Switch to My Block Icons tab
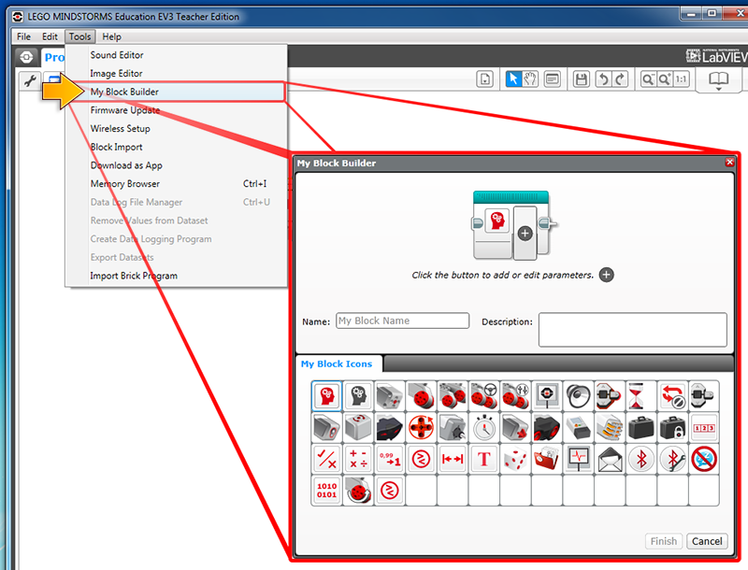Viewport: 748px width, 570px height. pyautogui.click(x=337, y=364)
